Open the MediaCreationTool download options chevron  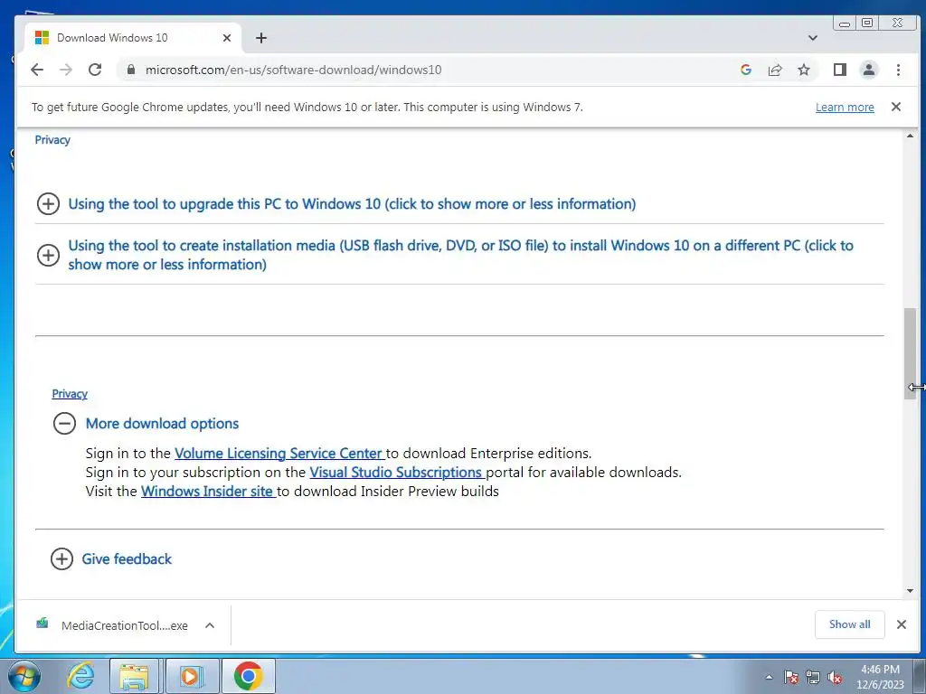(x=210, y=625)
